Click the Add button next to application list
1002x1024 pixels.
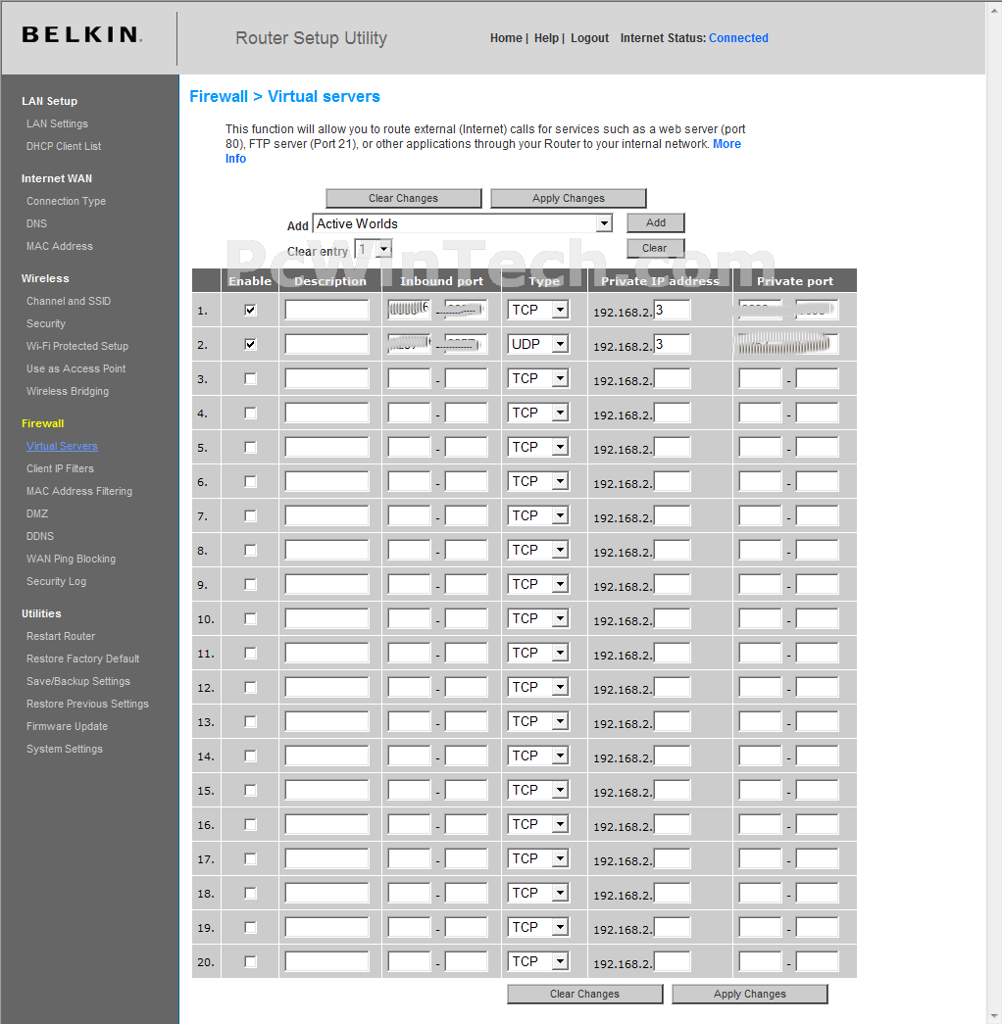(x=656, y=223)
